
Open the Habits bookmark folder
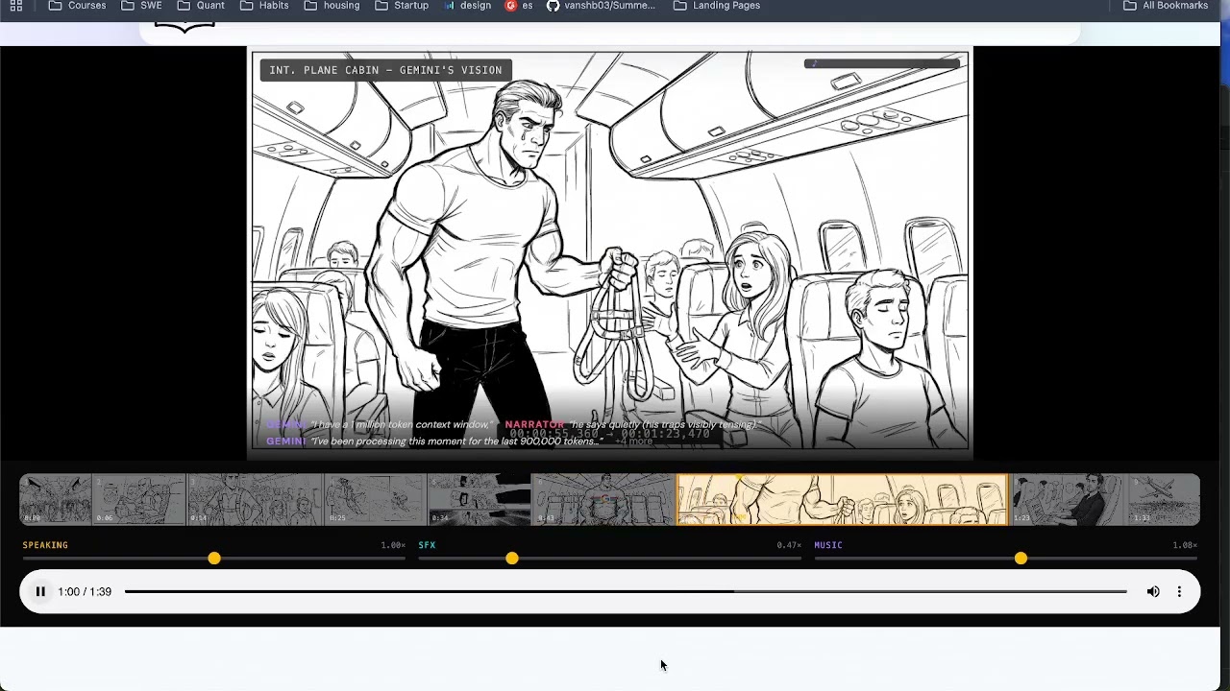pos(264,6)
